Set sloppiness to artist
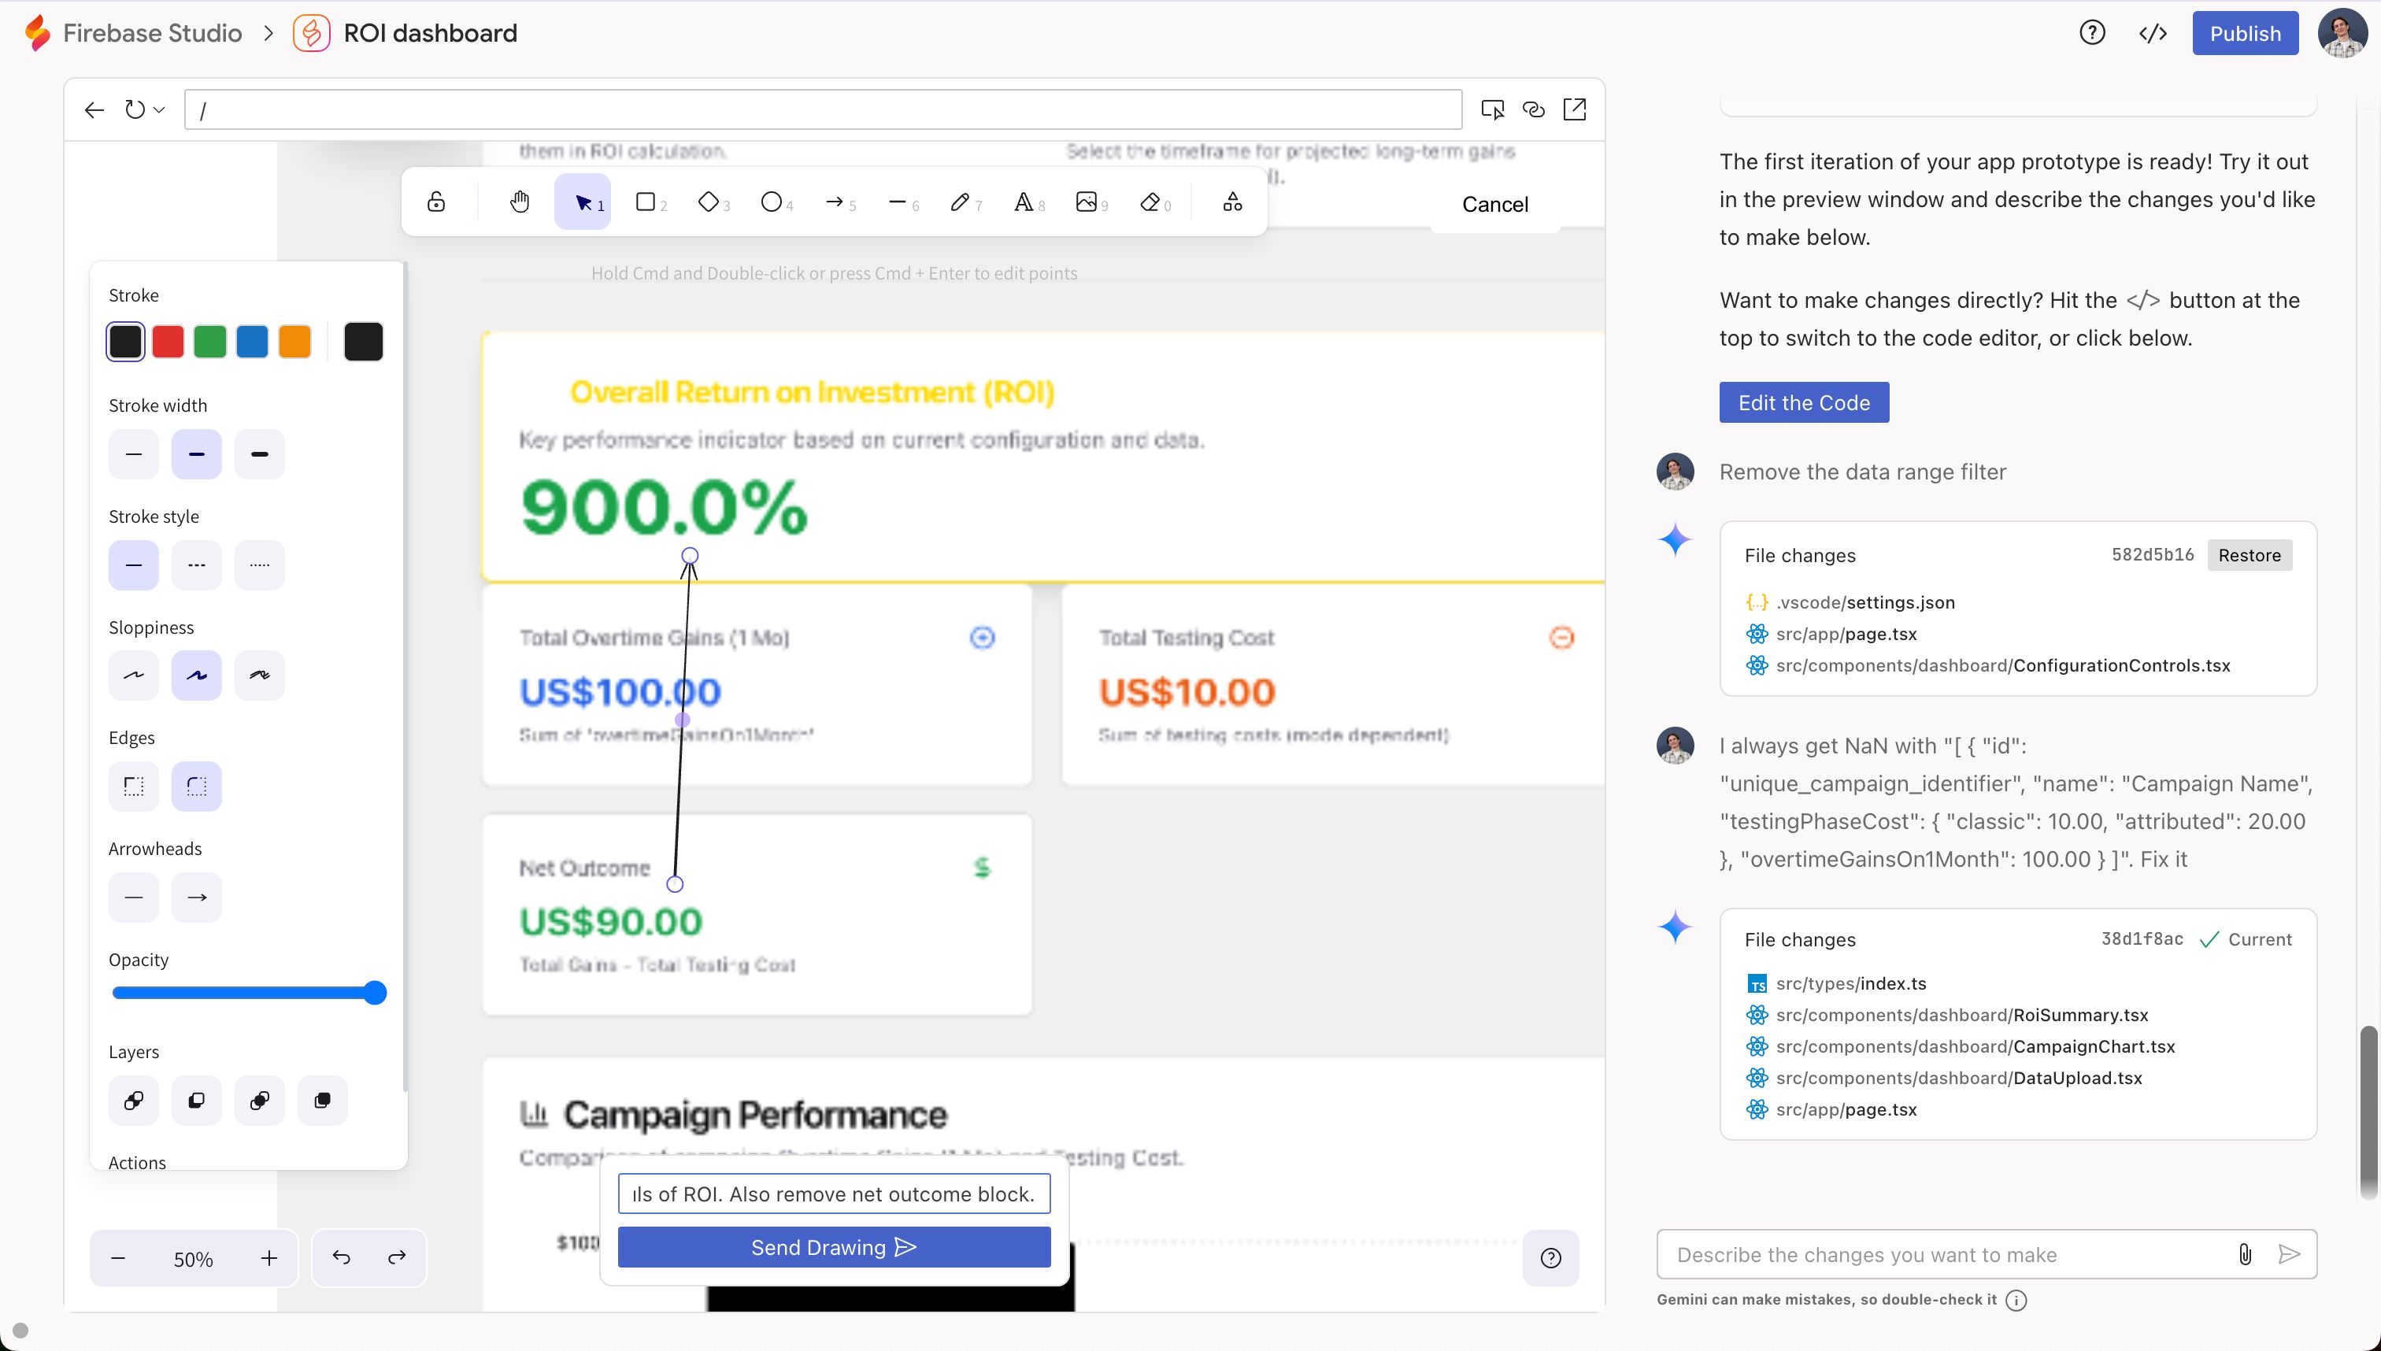Screen dimensions: 2381x1351 pos(197,675)
